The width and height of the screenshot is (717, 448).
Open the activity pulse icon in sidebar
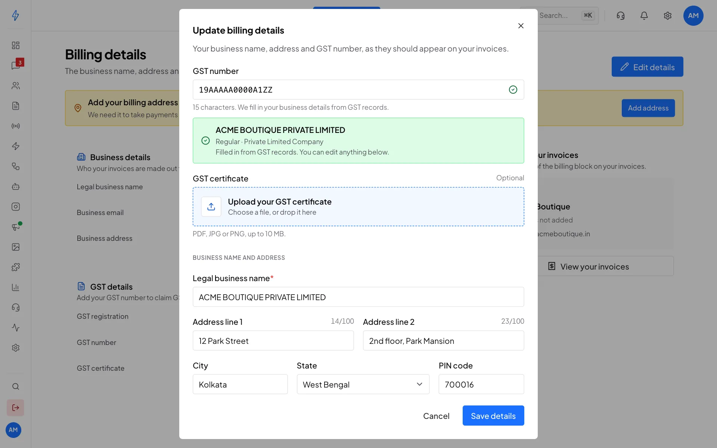point(16,327)
